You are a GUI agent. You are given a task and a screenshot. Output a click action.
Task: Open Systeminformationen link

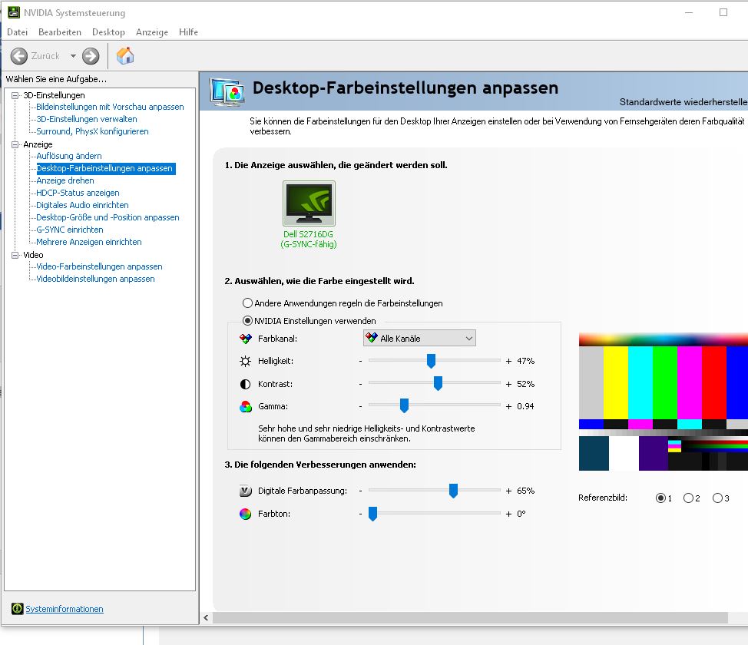65,609
